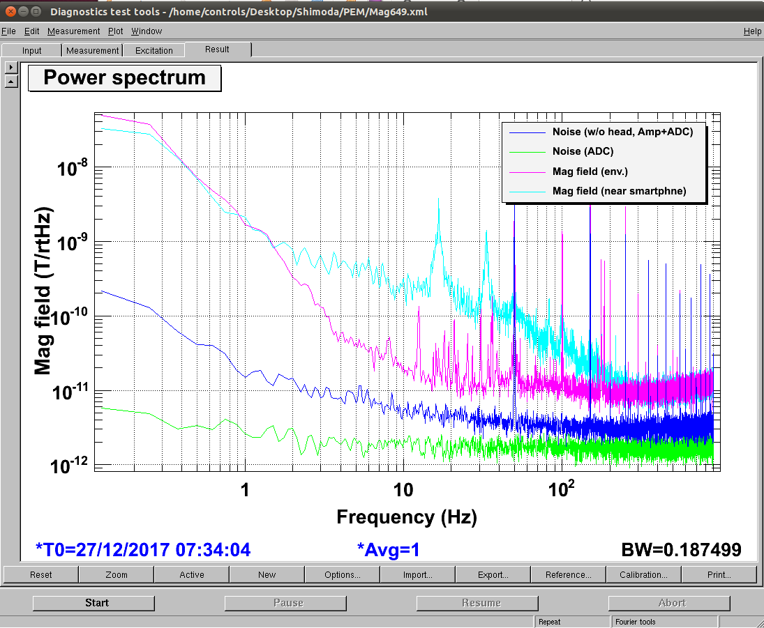Viewport: 764px width, 628px height.
Task: Open the Plot menu
Action: pyautogui.click(x=115, y=31)
